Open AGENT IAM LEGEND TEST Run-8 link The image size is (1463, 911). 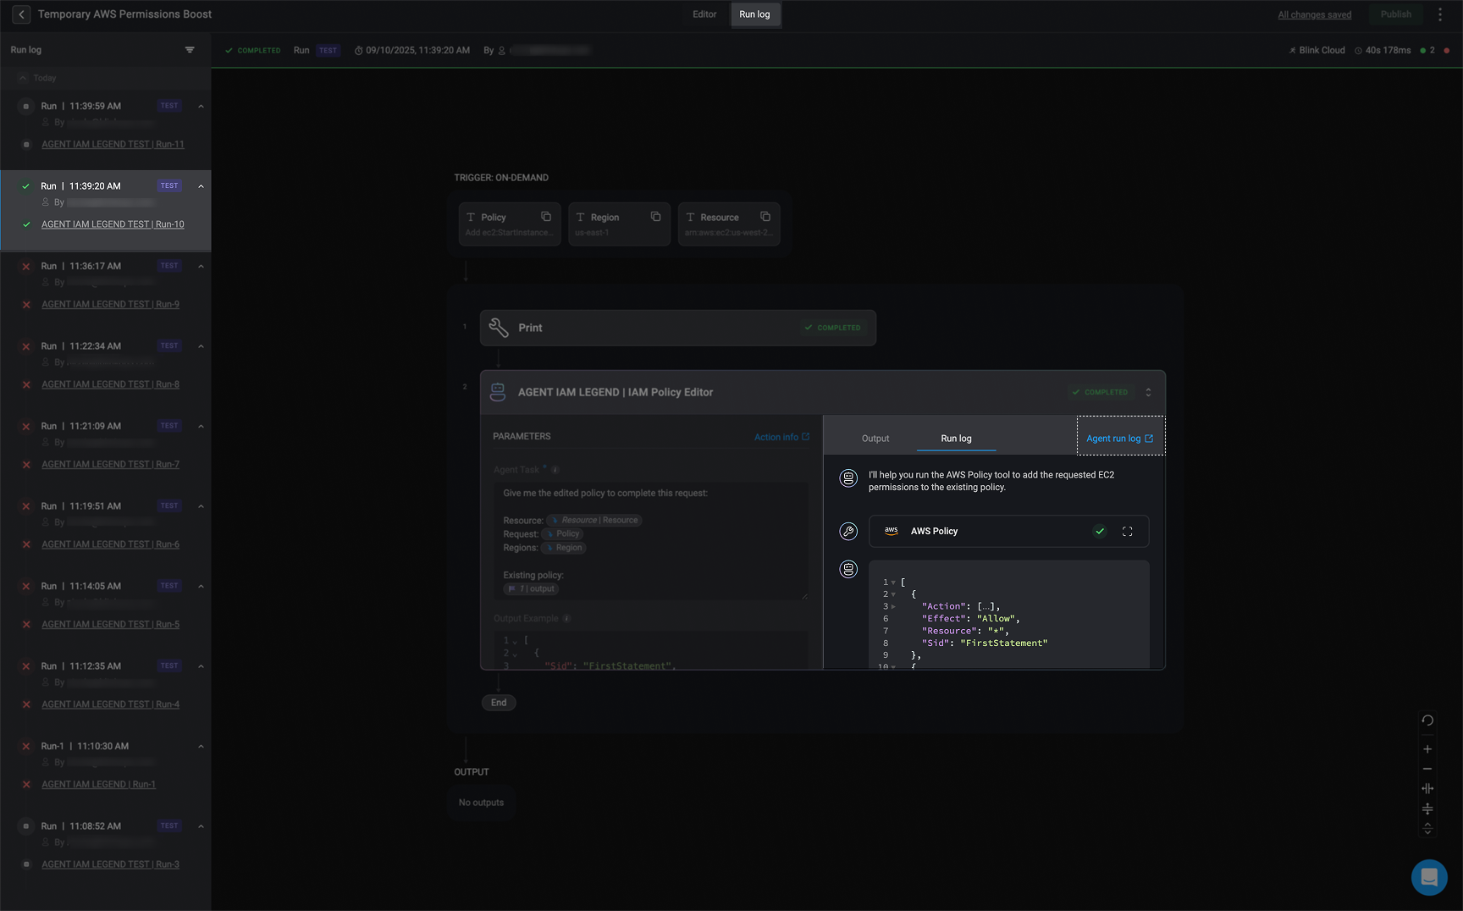pos(110,384)
